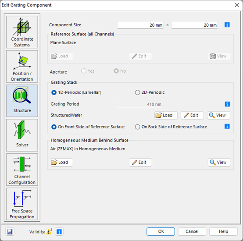Screen dimensions: 243x241
Task: Show validity info button
Action: pos(59,232)
